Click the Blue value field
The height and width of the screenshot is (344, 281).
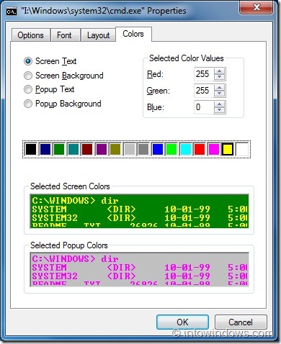coord(203,107)
